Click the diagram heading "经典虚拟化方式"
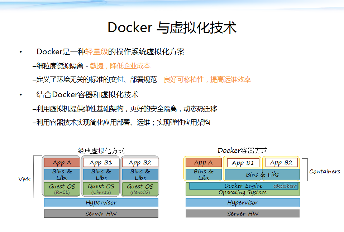This screenshot has height=232, width=344. [x=101, y=150]
